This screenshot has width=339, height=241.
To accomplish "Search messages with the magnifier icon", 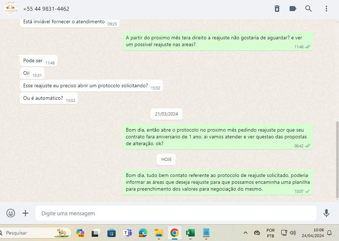I will pos(309,9).
